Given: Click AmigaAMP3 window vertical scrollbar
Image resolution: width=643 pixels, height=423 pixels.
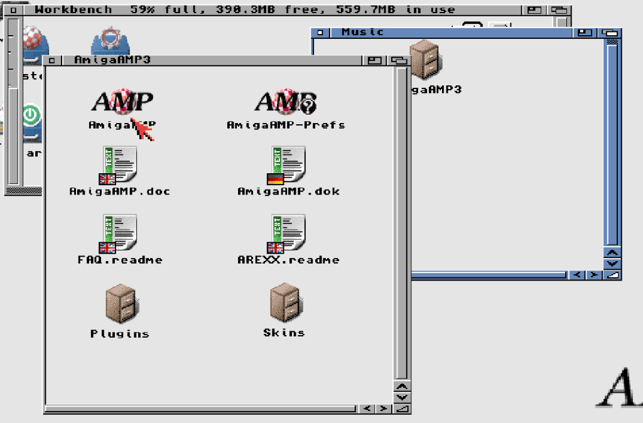Looking at the screenshot, I should pos(401,220).
